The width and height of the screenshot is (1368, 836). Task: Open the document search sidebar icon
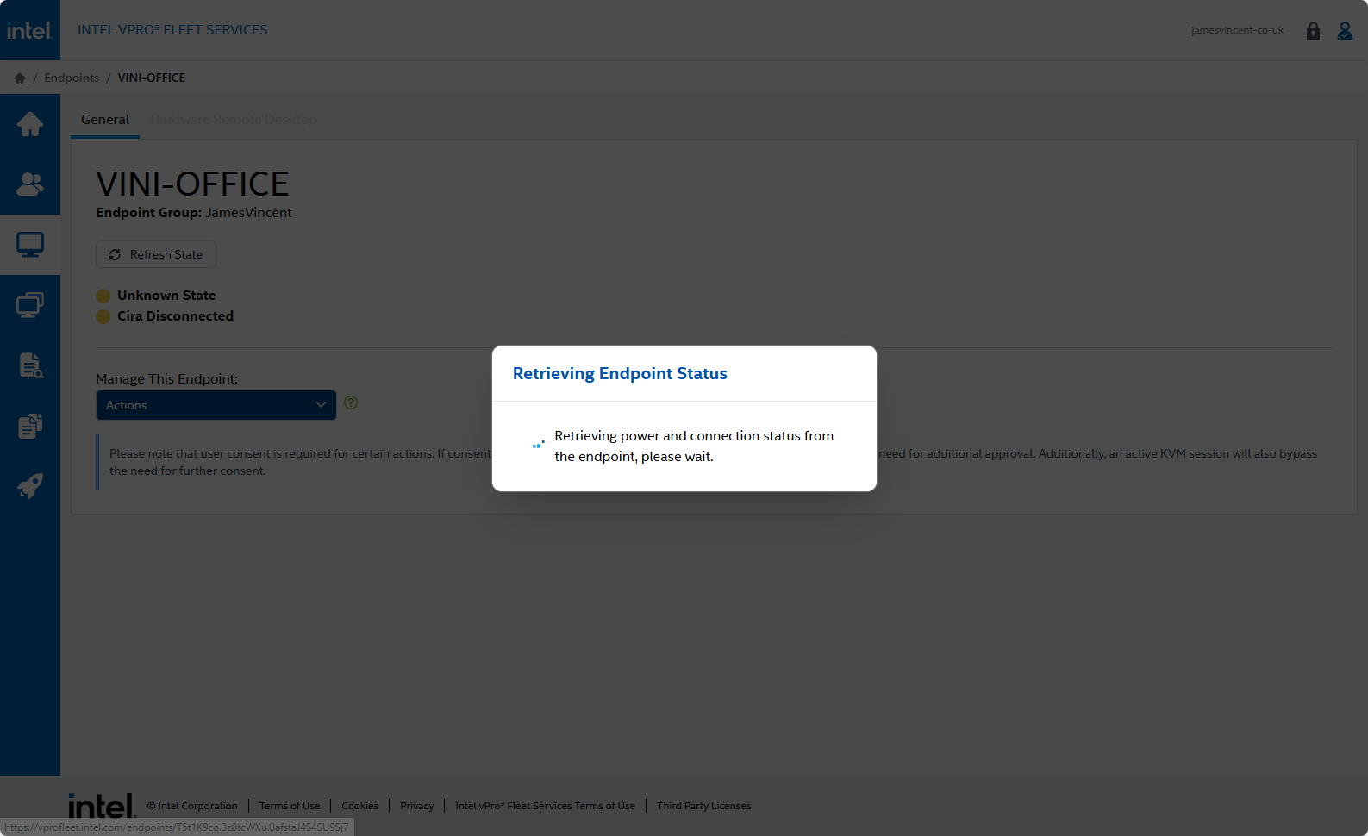pos(30,365)
